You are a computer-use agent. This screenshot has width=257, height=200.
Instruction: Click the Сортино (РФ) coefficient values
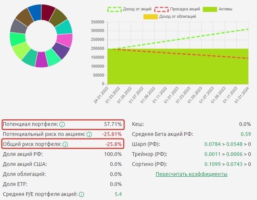(x=227, y=164)
